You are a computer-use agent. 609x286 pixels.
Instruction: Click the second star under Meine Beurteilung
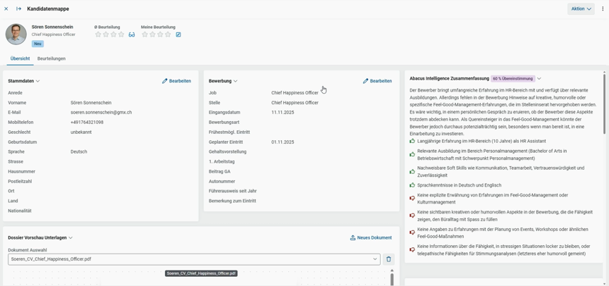152,35
